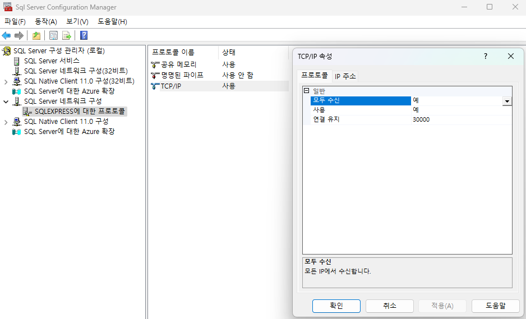Click the 사용 안 함 status cell
The height and width of the screenshot is (319, 526).
[238, 76]
